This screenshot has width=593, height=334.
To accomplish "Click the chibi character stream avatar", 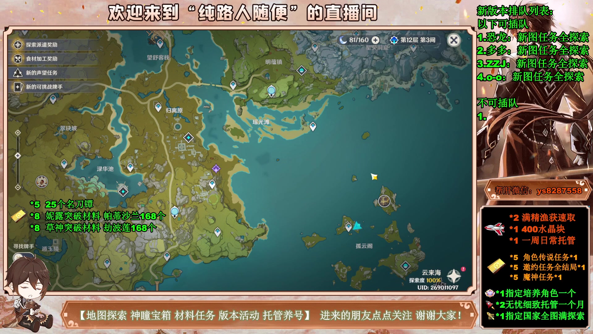I will [29, 294].
